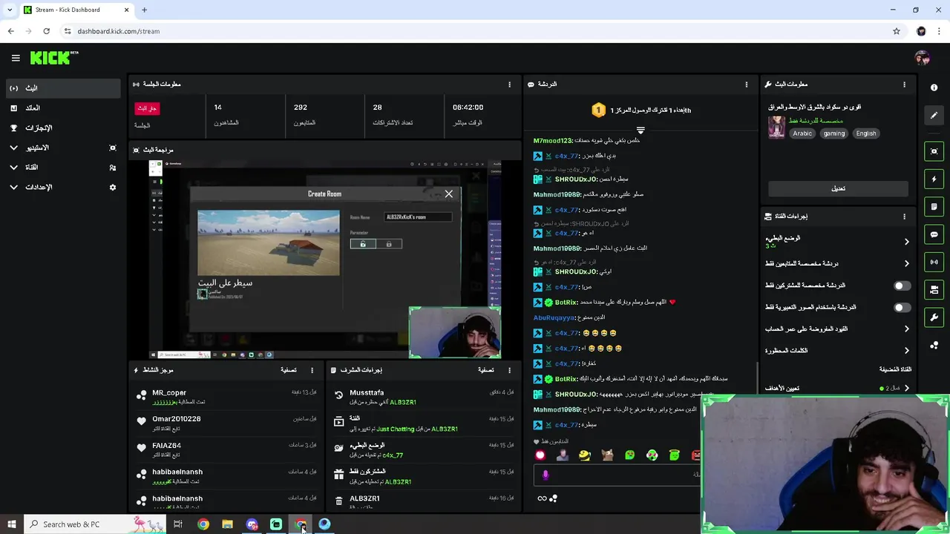The width and height of the screenshot is (950, 534).
Task: Click the English tag chip
Action: [865, 133]
